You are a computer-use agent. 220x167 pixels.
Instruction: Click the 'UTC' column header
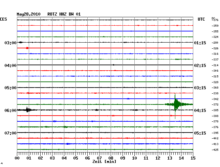pyautogui.click(x=201, y=19)
